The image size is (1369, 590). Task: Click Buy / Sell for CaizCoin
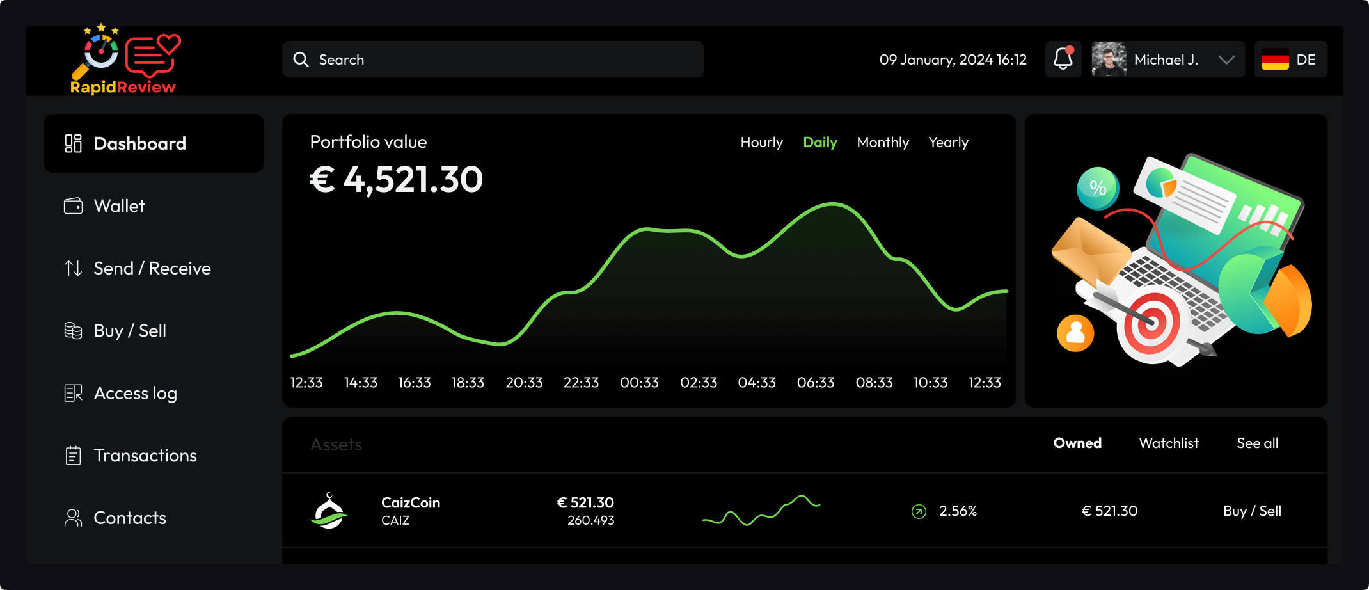[1251, 511]
